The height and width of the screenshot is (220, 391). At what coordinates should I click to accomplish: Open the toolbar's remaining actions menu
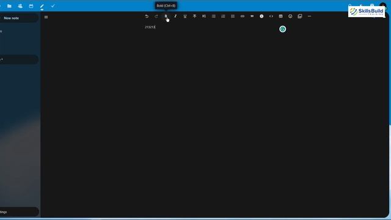coord(309,16)
